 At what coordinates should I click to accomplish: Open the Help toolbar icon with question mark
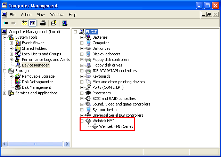[x=54, y=23]
